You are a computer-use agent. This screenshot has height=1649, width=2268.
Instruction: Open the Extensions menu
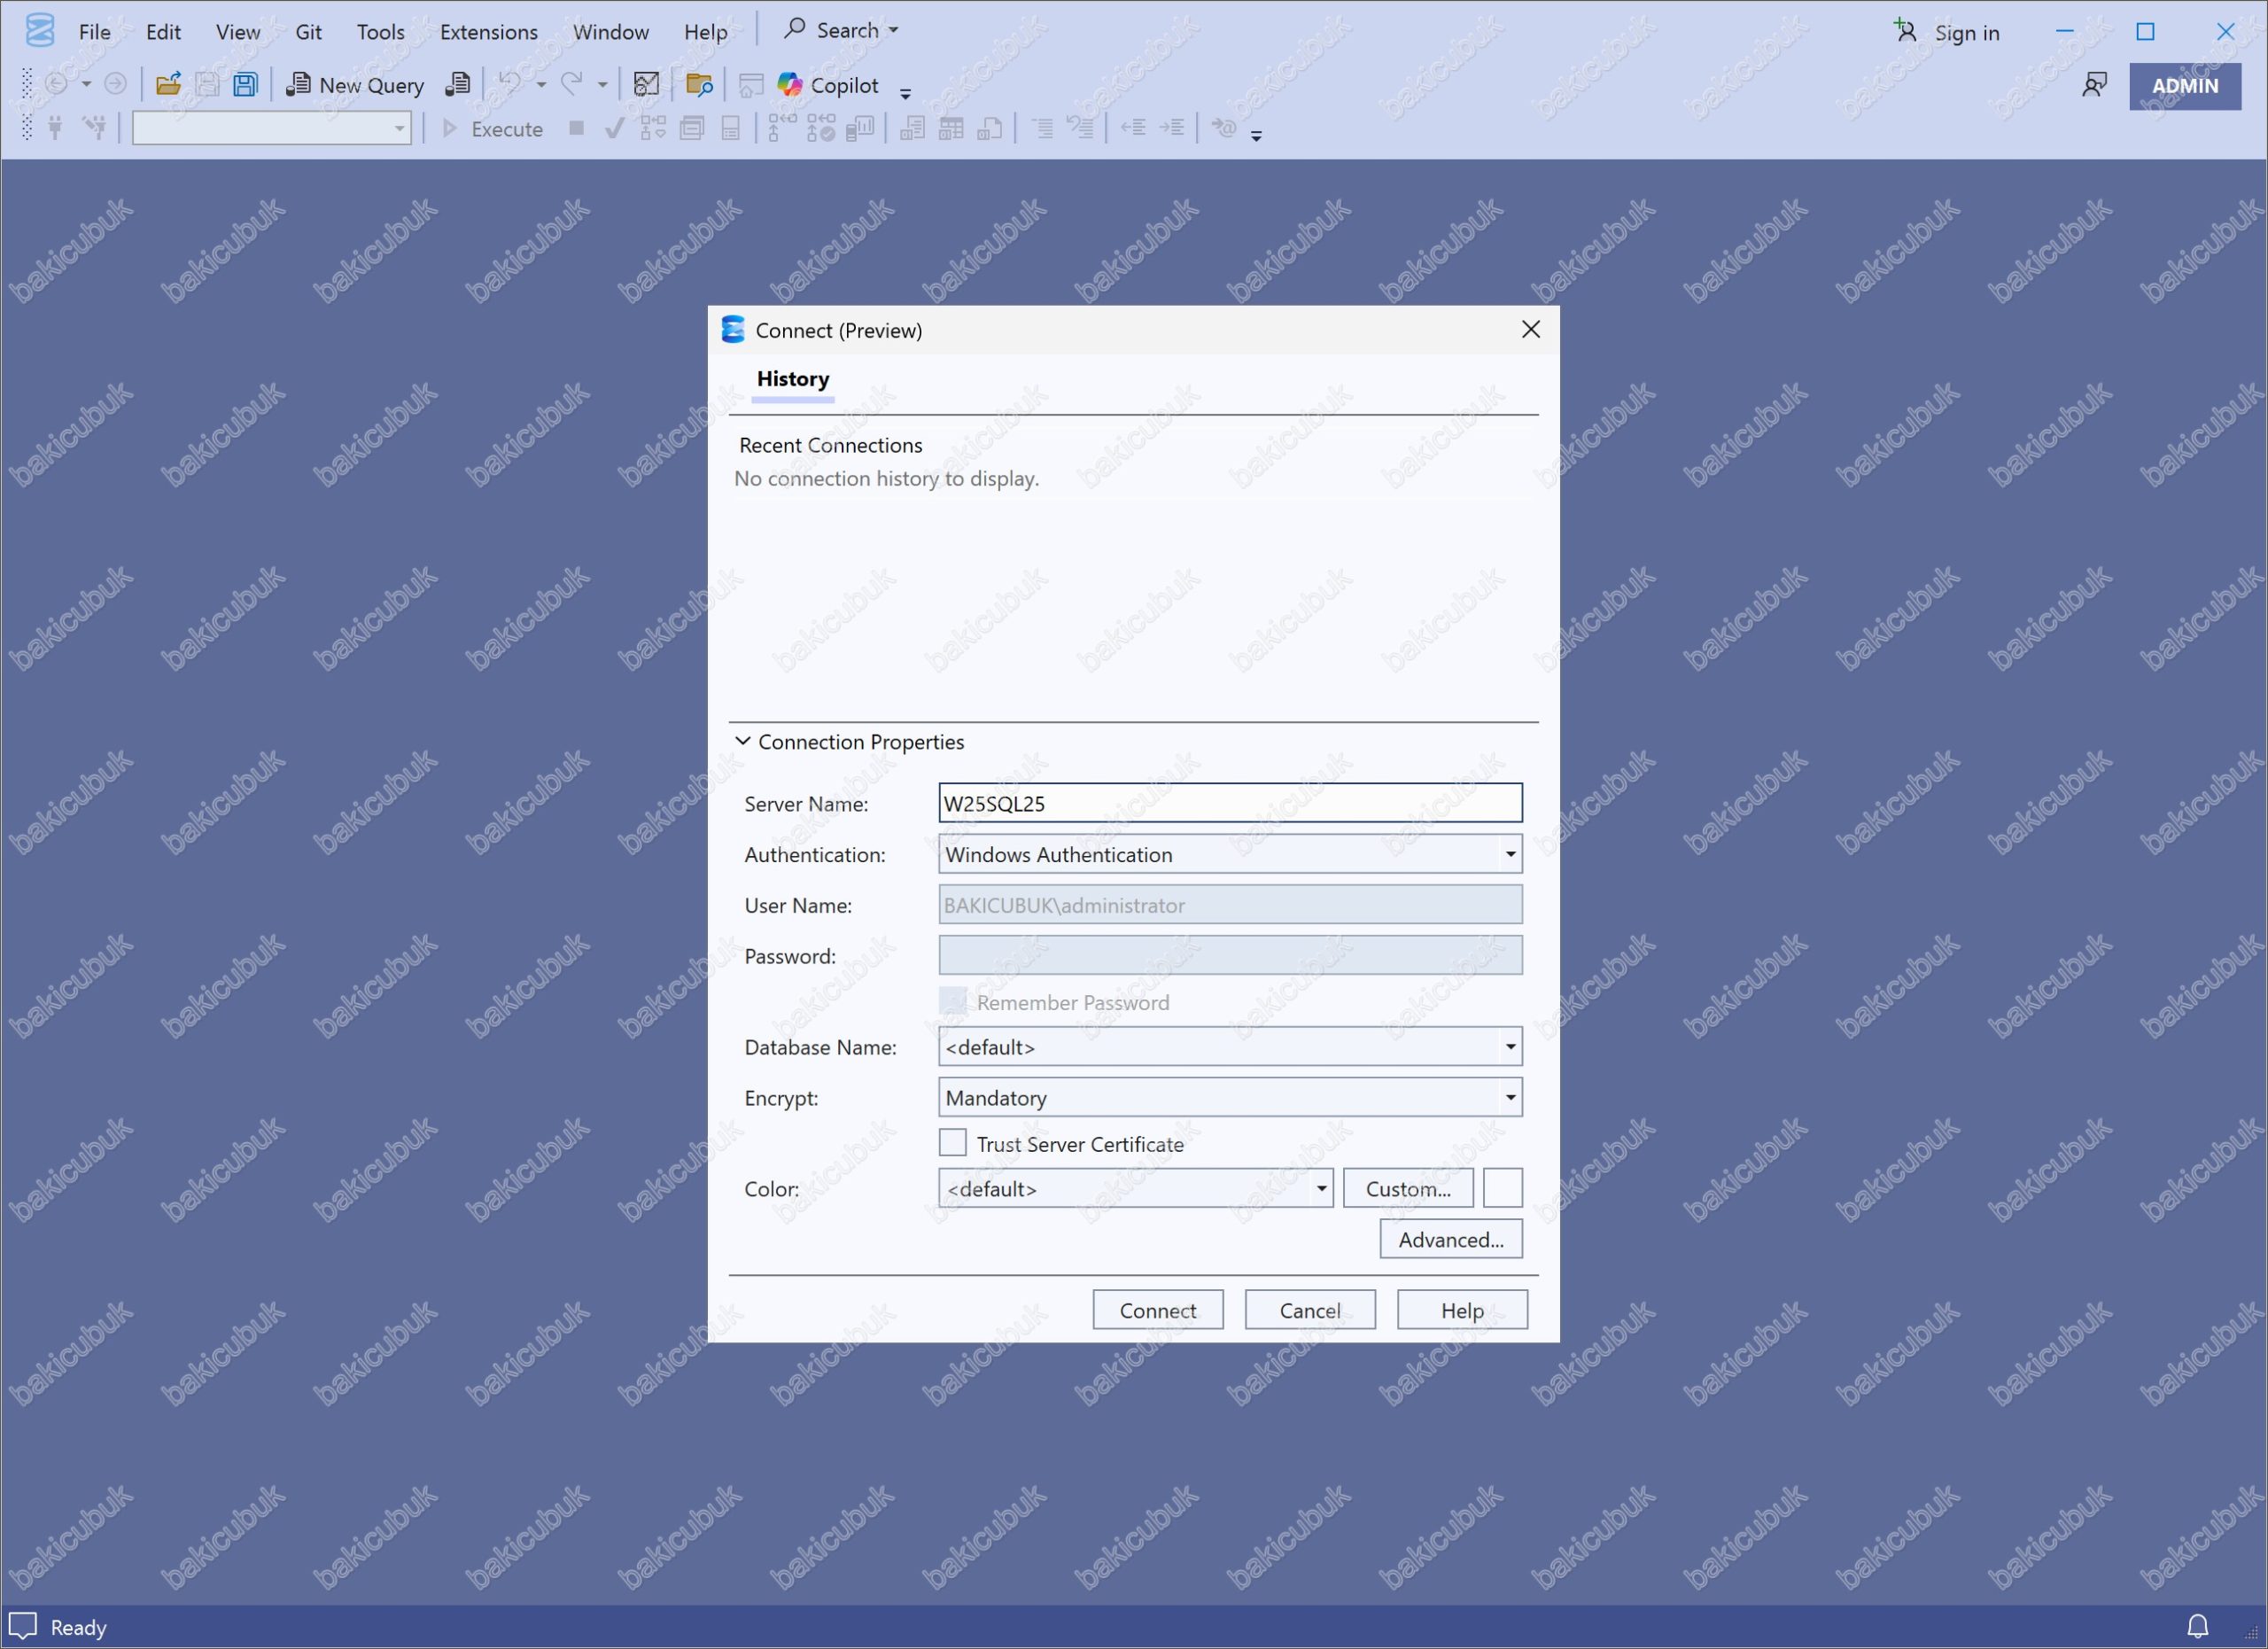click(x=489, y=32)
